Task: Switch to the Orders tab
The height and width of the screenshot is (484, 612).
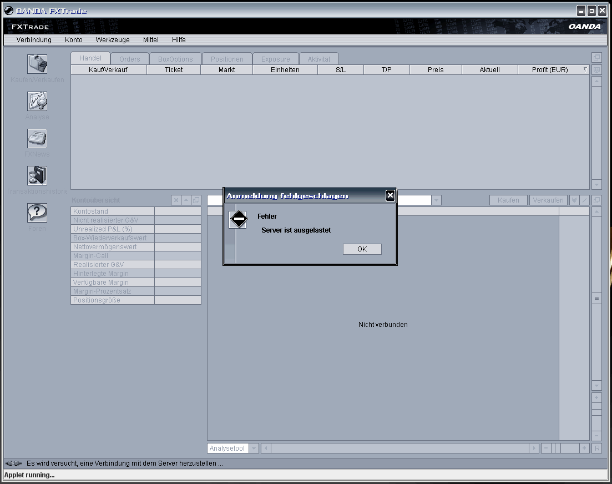Action: (130, 59)
